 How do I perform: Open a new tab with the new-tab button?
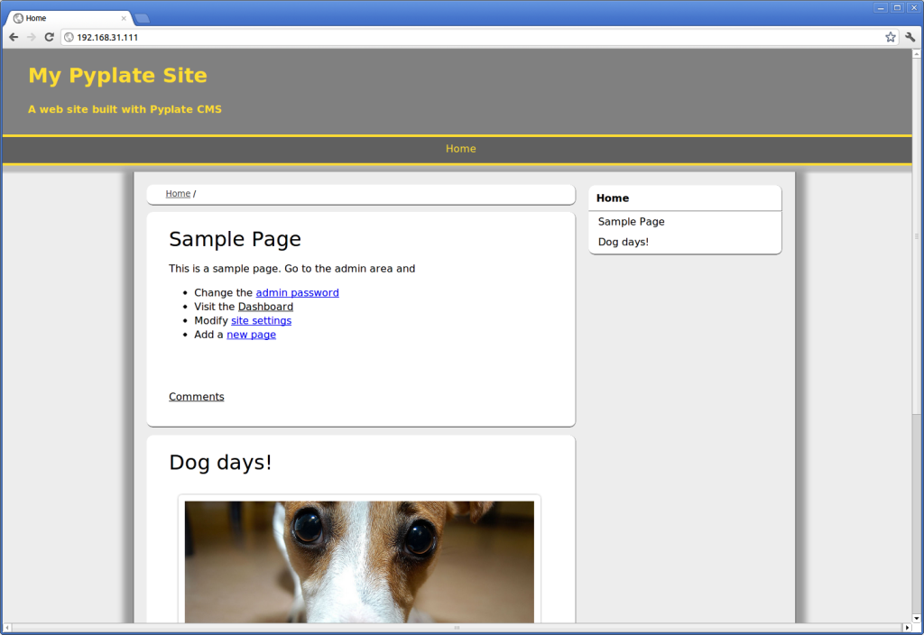(142, 18)
